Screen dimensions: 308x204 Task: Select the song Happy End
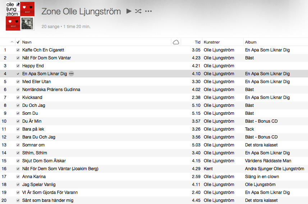[x=33, y=66]
